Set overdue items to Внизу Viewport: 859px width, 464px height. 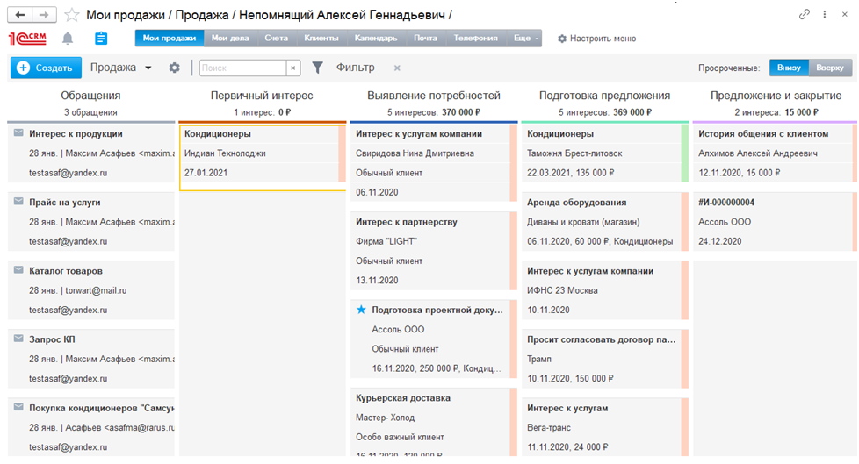pyautogui.click(x=789, y=68)
